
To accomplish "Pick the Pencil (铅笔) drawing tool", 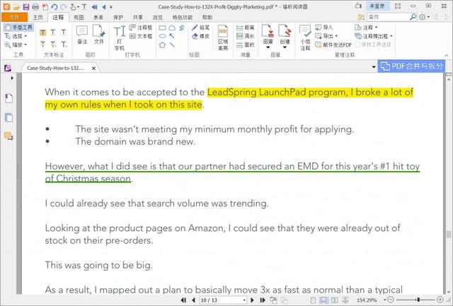I will coord(200,28).
